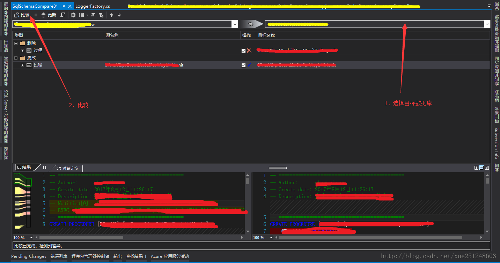The image size is (500, 263).
Task: Expand the 过程 row under 更改
Action: click(x=23, y=65)
